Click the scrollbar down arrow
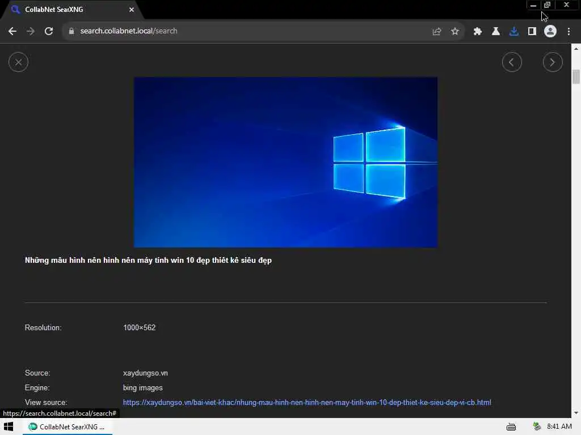This screenshot has width=581, height=435. pos(576,413)
